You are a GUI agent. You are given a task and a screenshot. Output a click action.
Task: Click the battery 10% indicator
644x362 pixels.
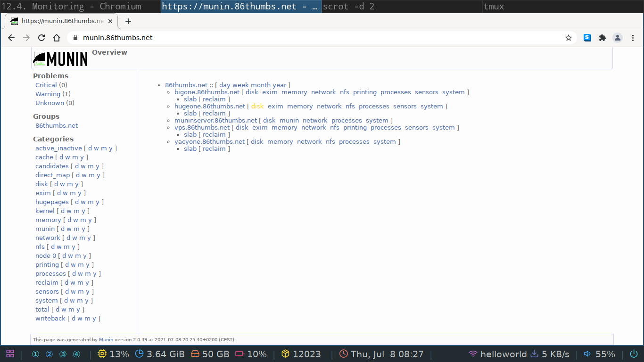[x=251, y=354]
